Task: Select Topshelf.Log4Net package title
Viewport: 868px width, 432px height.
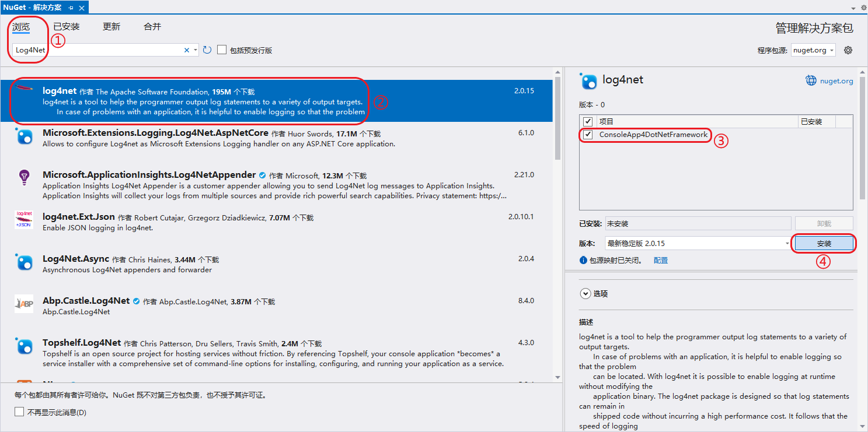Action: 82,343
